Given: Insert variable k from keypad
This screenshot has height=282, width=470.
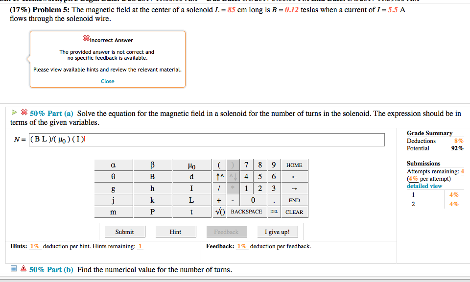Looking at the screenshot, I should (x=152, y=200).
